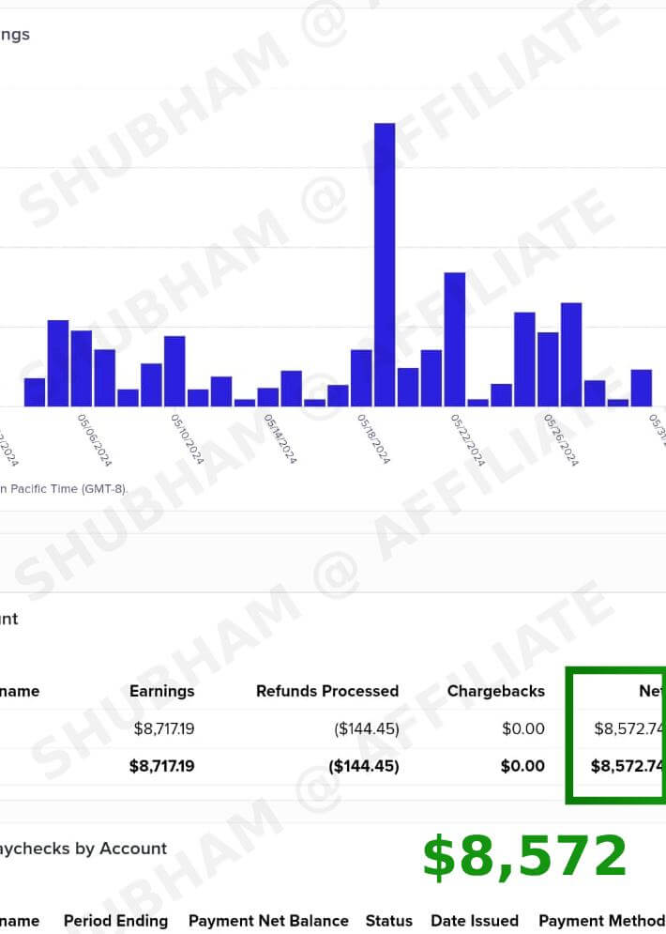666x934 pixels.
Task: Click the 05/26/2024 date axis label
Action: (x=561, y=441)
